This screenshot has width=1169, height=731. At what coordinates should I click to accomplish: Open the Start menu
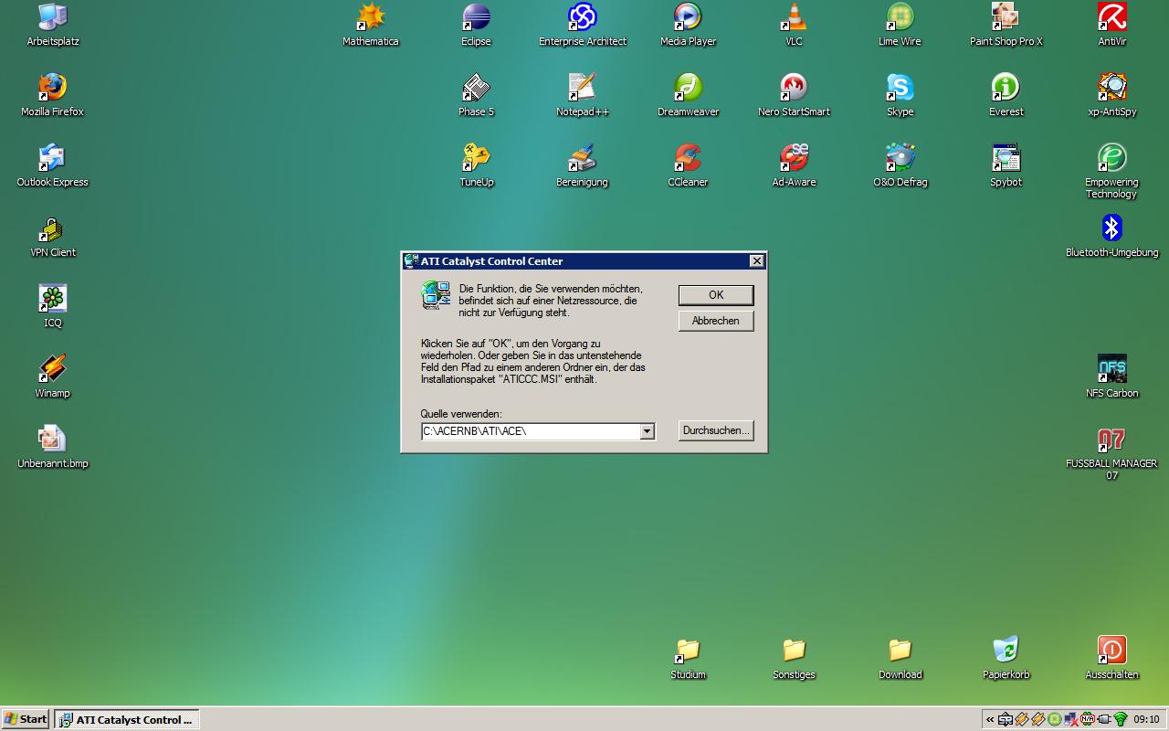(x=26, y=719)
